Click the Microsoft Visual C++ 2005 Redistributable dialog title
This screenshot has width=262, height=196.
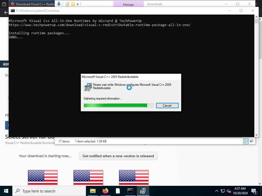tap(110, 77)
